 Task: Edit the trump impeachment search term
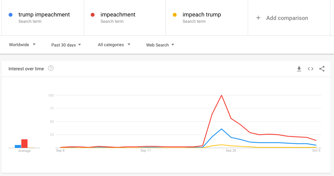(44, 15)
